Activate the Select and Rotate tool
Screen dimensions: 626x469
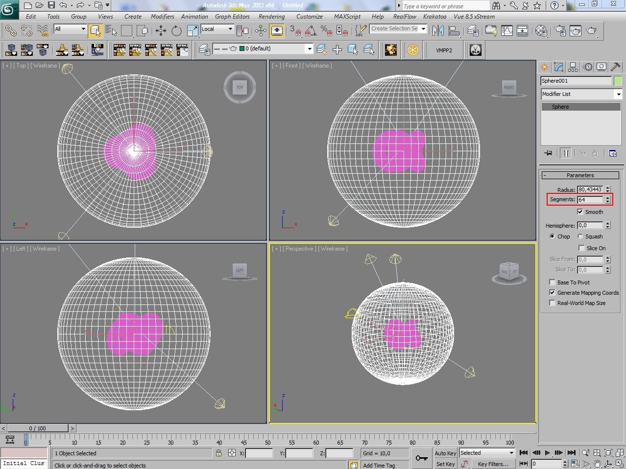176,31
